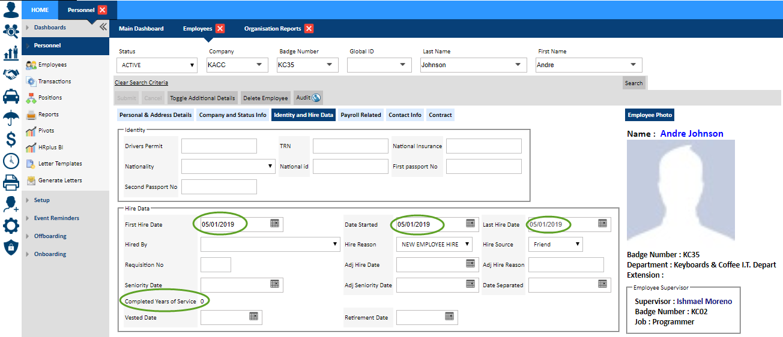Viewport: 783px width, 337px height.
Task: Expand the Setup section
Action: click(65, 200)
